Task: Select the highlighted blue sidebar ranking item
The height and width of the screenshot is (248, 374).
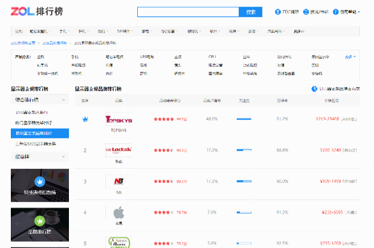Action: pos(40,133)
